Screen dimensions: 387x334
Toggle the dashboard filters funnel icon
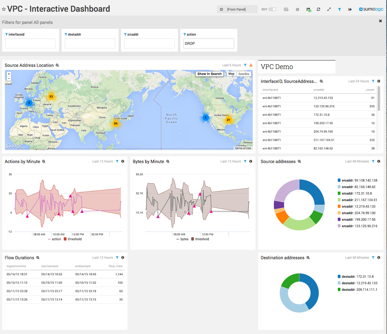click(x=340, y=9)
